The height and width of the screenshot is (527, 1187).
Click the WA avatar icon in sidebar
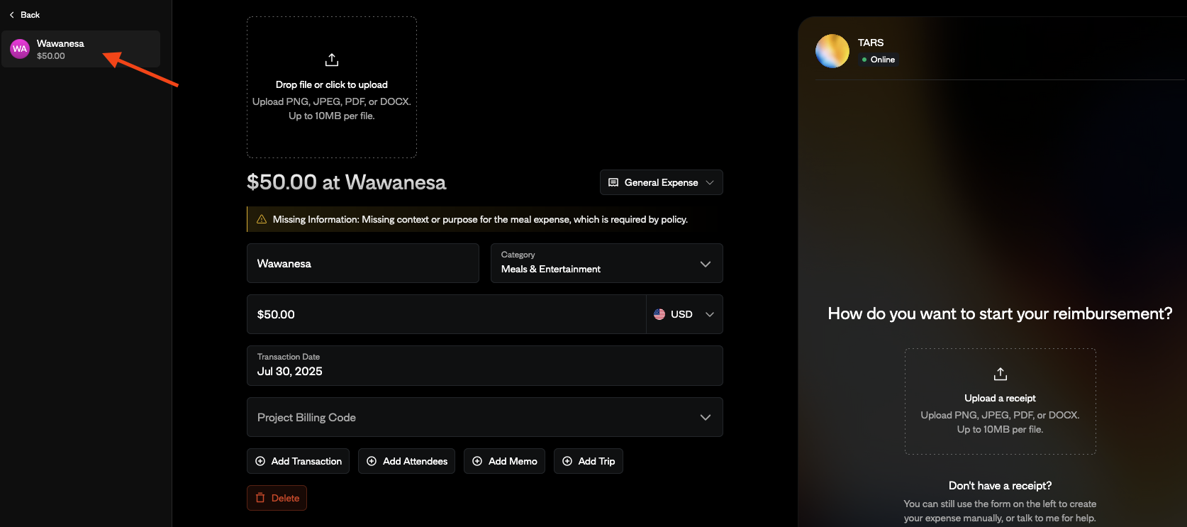[20, 49]
